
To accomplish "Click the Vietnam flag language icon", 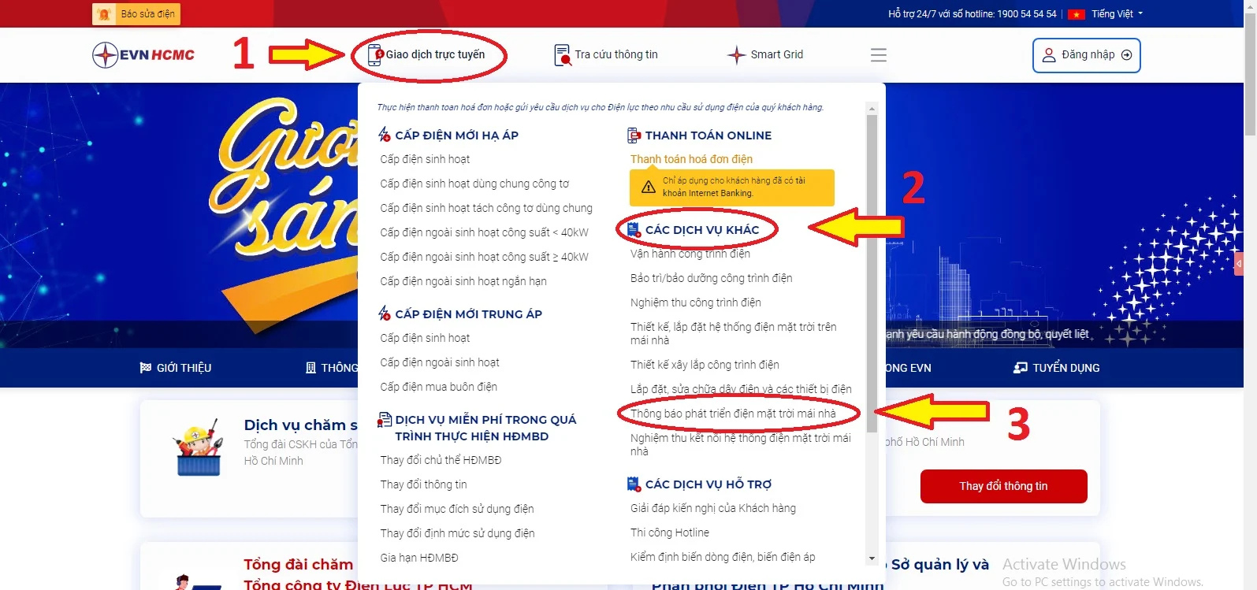I will 1077,14.
